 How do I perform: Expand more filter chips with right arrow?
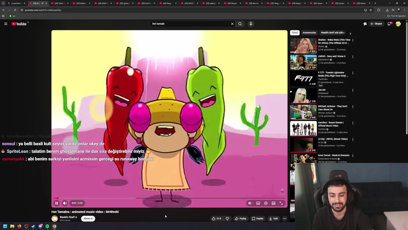click(350, 33)
